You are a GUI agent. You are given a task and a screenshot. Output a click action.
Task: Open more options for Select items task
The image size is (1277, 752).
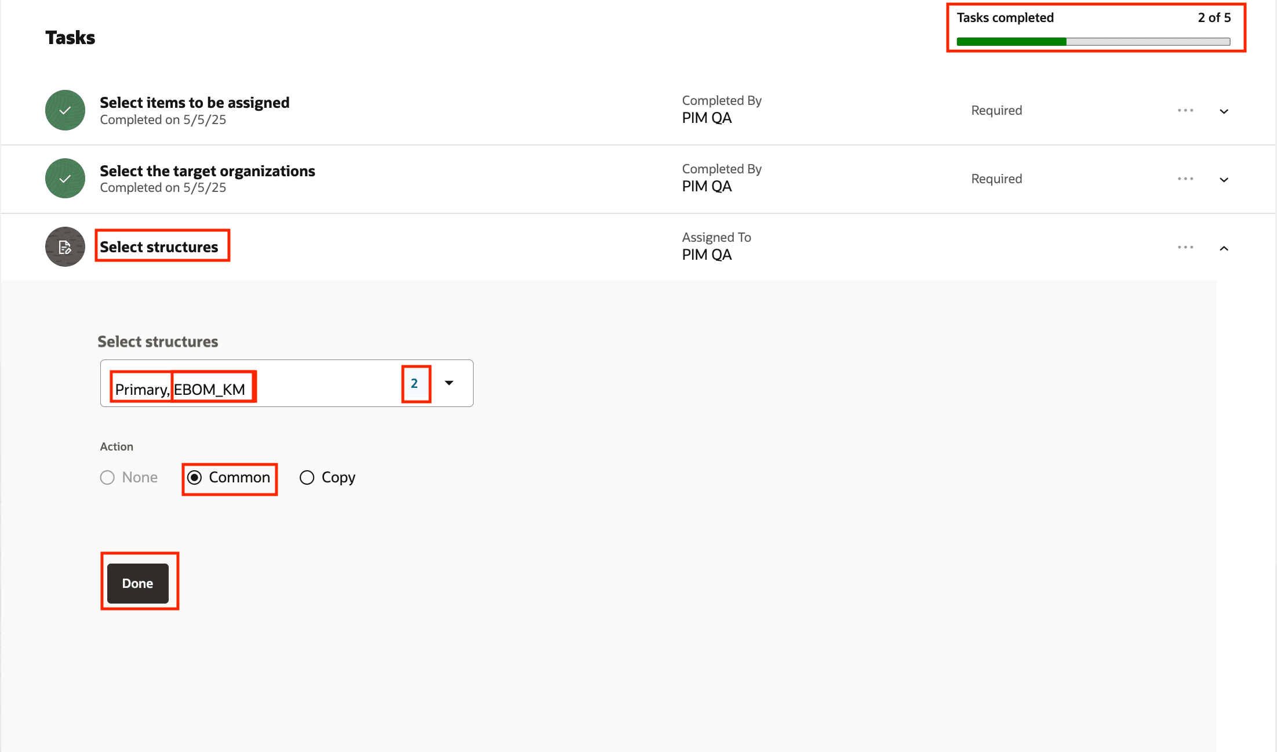(x=1185, y=110)
